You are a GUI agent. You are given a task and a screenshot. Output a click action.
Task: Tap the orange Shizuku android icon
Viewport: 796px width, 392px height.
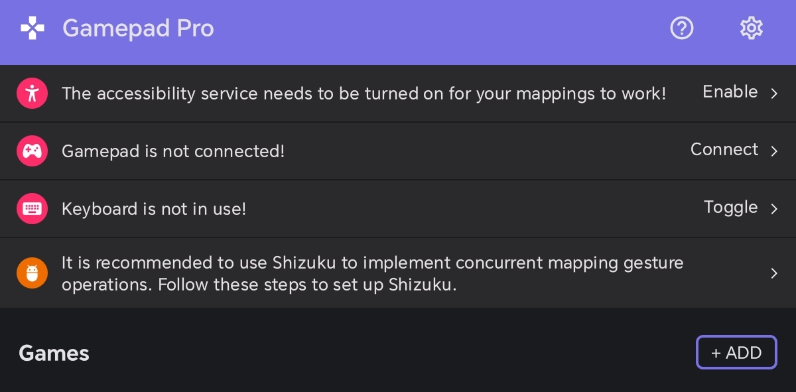click(32, 273)
